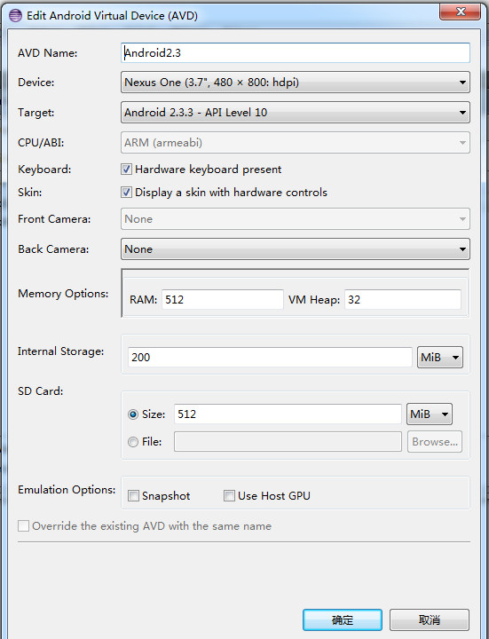Viewport: 489px width, 639px height.
Task: Select the SD Card File radio button
Action: (133, 442)
